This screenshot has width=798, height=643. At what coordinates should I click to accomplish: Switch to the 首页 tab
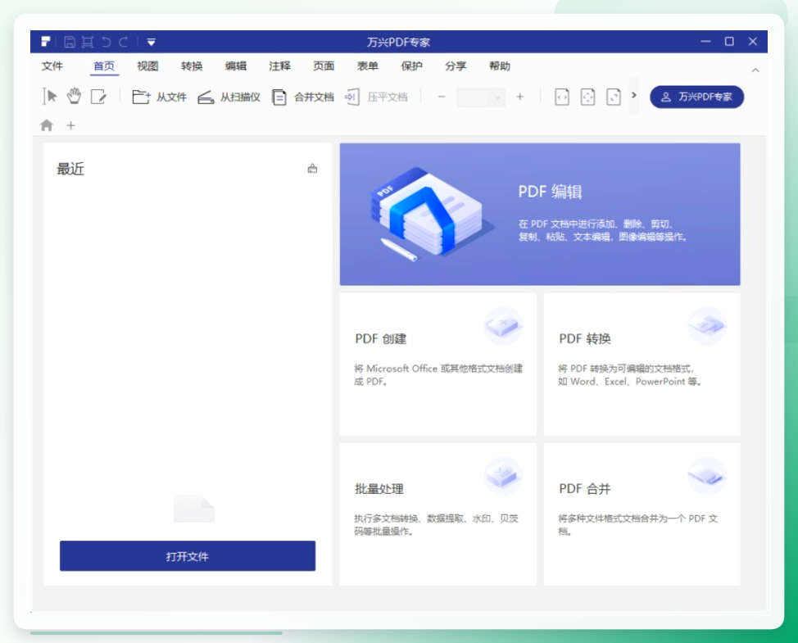(x=104, y=66)
